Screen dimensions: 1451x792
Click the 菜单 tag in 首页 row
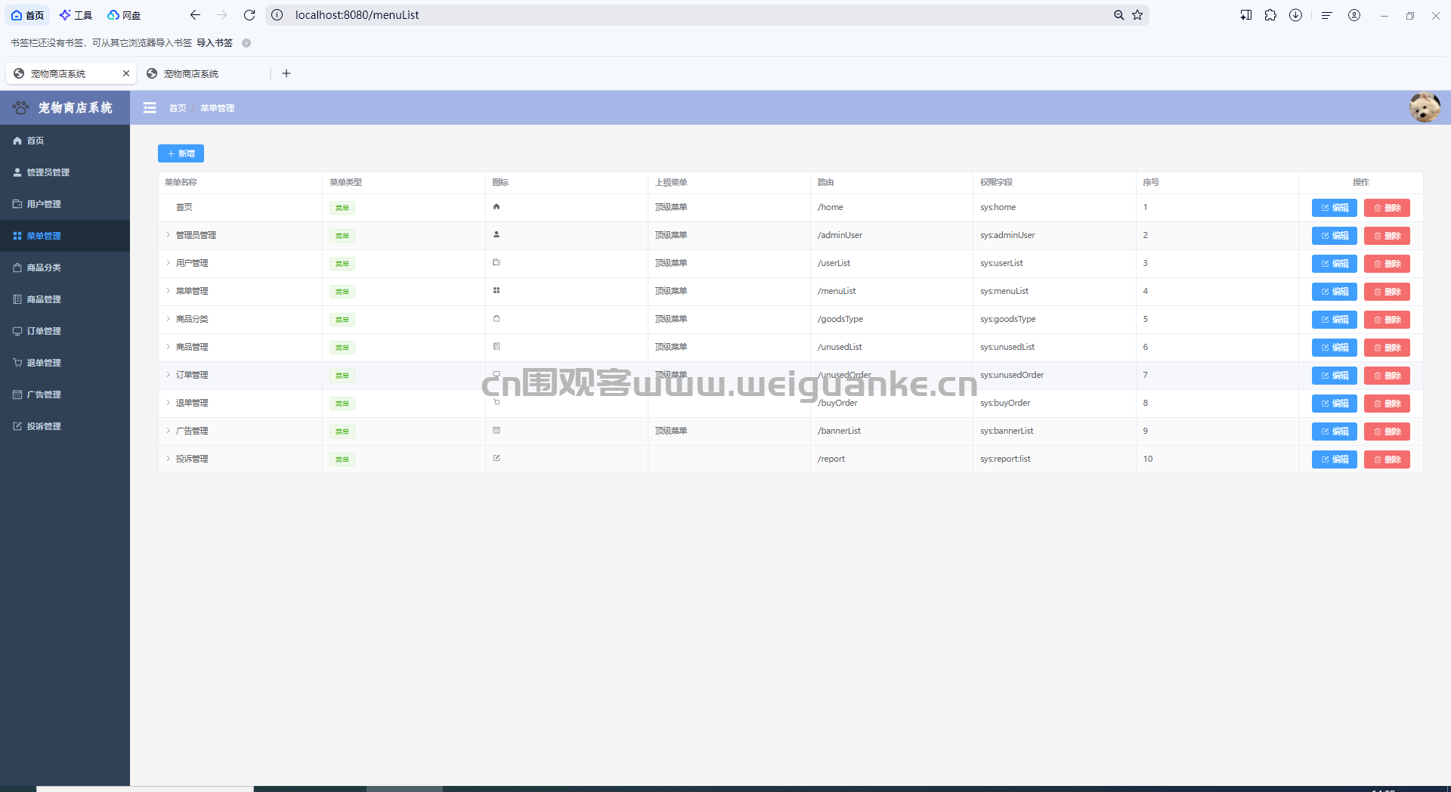pos(342,208)
